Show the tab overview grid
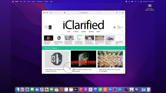Image resolution: width=166 pixels, height=93 pixels. coord(123,13)
